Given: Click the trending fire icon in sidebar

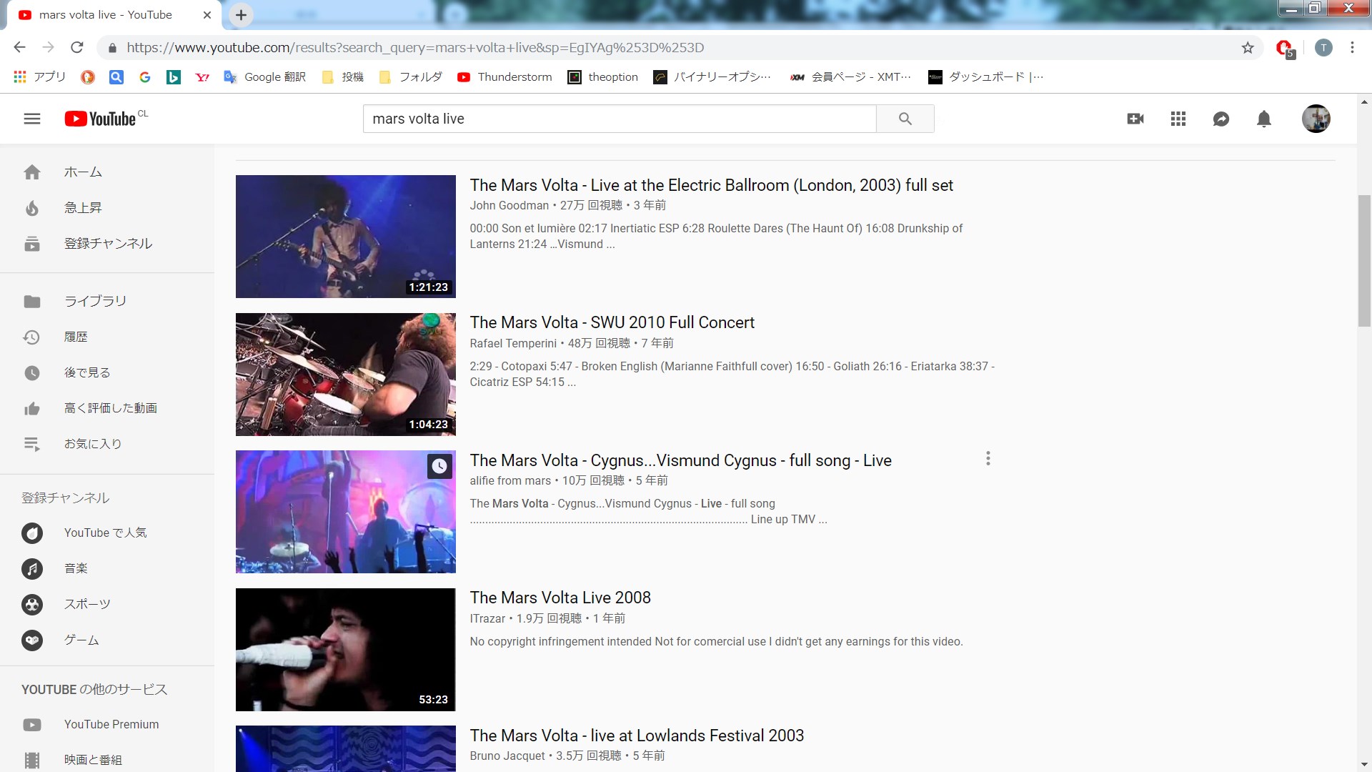Looking at the screenshot, I should coord(32,207).
